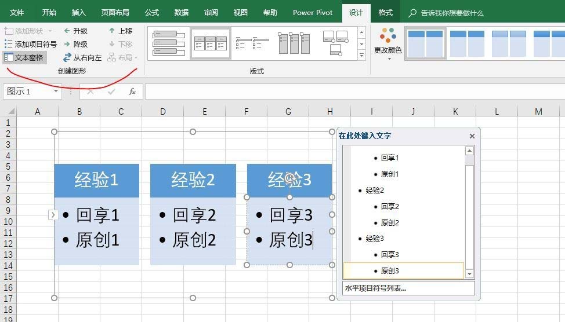Switch to the Insert (插入) tab
Screen dimensions: 565x322
click(78, 12)
